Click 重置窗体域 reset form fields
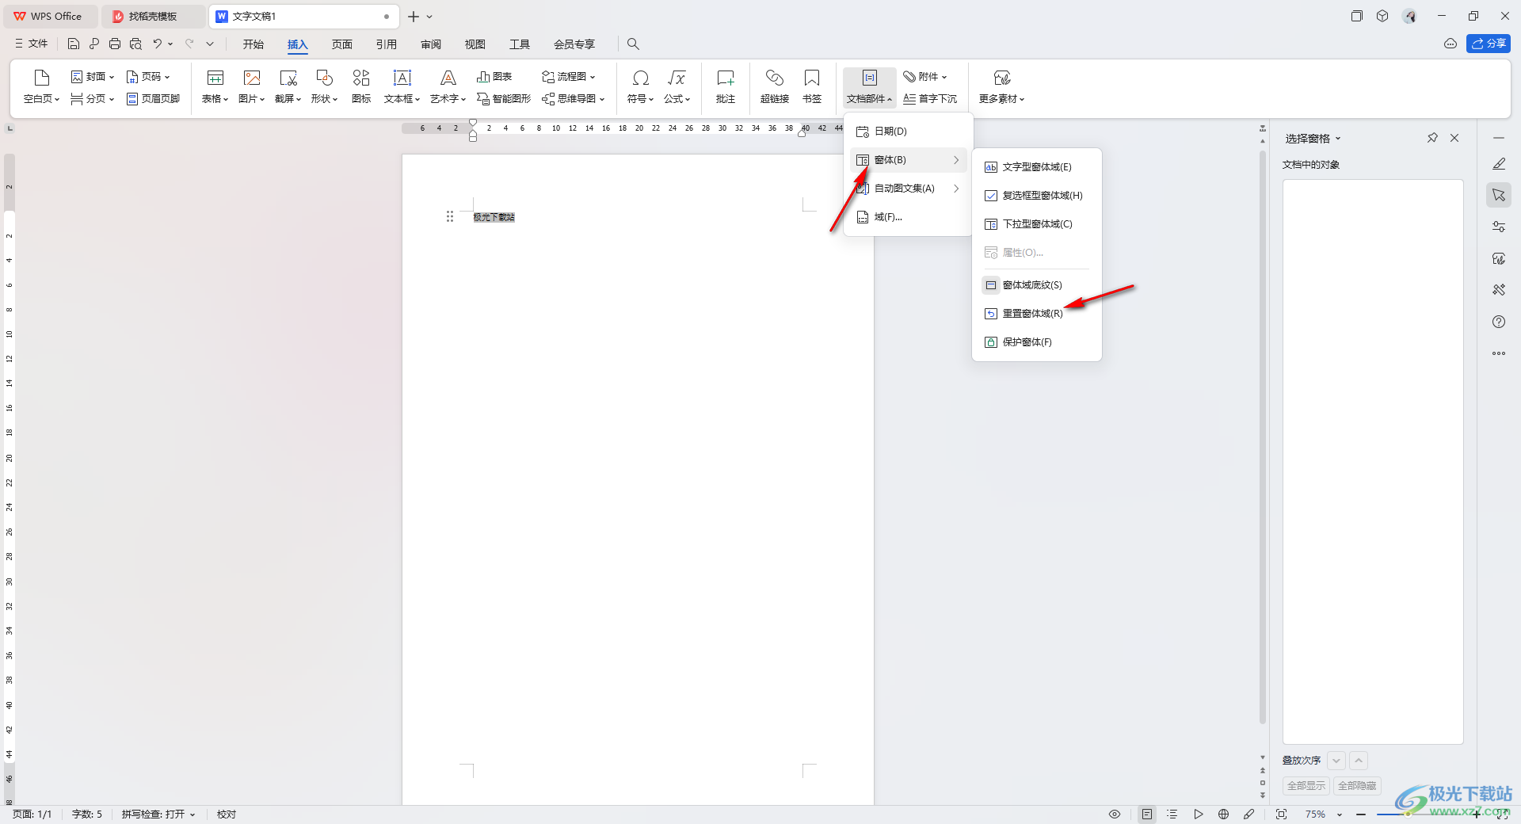1521x824 pixels. [1036, 314]
